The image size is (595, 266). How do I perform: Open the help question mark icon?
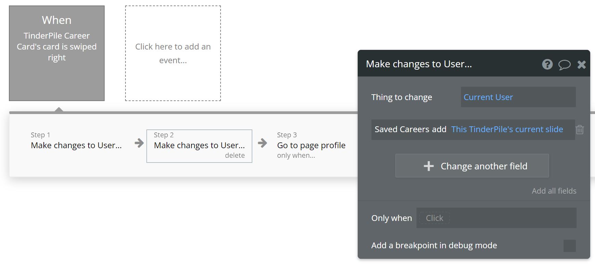(x=547, y=64)
